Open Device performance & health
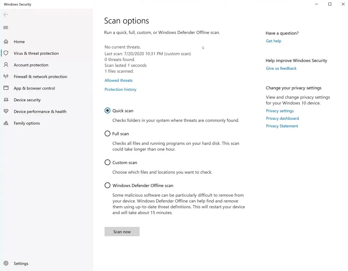 (x=40, y=111)
